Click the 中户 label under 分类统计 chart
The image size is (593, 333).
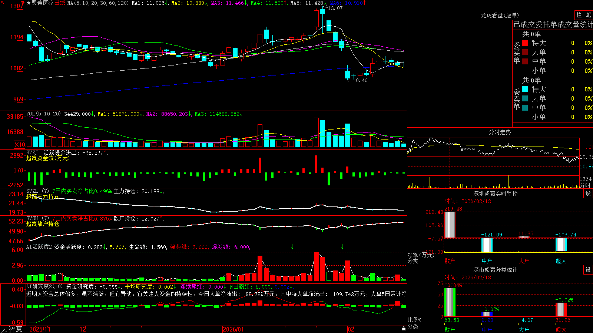coord(487,330)
